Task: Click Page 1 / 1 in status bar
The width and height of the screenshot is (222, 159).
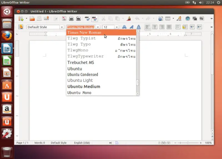Action: click(x=22, y=143)
